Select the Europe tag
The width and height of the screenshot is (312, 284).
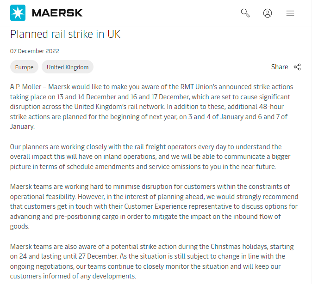tap(24, 67)
